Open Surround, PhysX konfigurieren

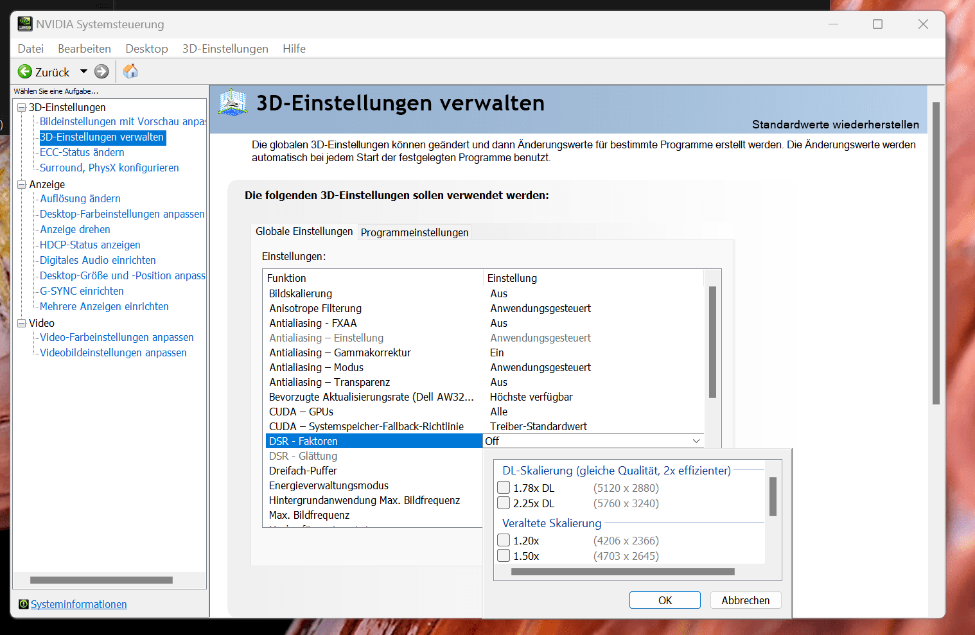click(x=109, y=168)
